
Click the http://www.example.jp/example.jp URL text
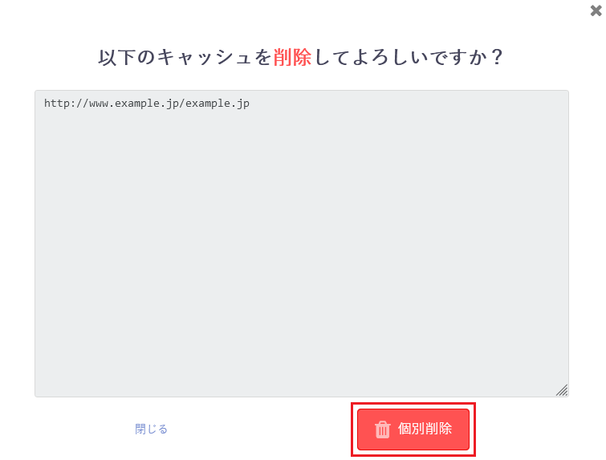(x=147, y=104)
